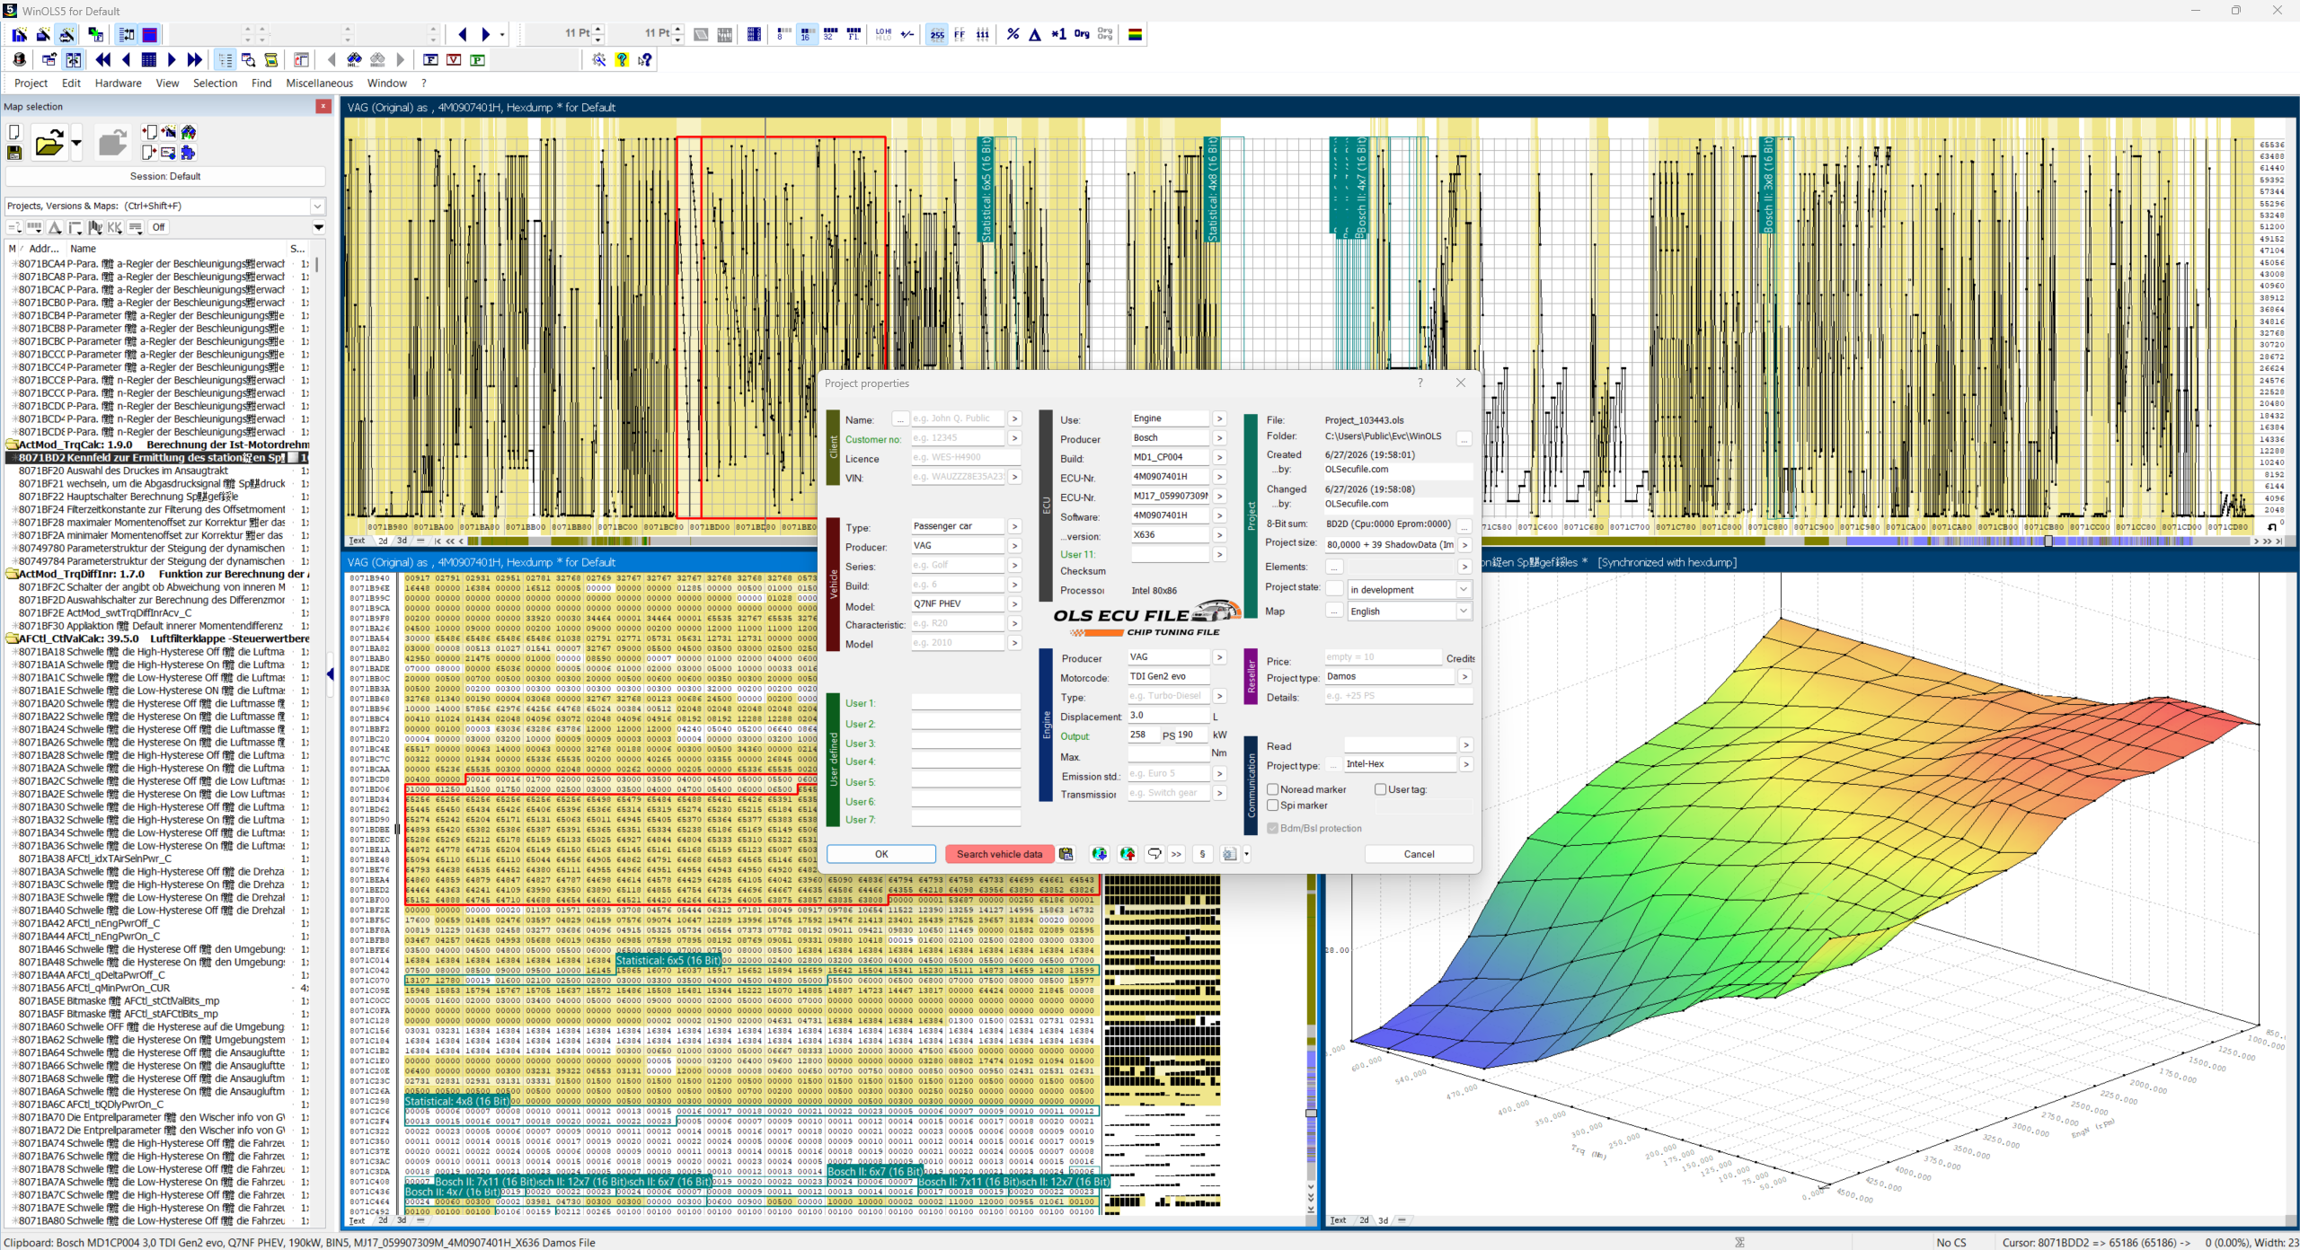2300x1250 pixels.
Task: Close the Map selection panel
Action: pos(323,106)
